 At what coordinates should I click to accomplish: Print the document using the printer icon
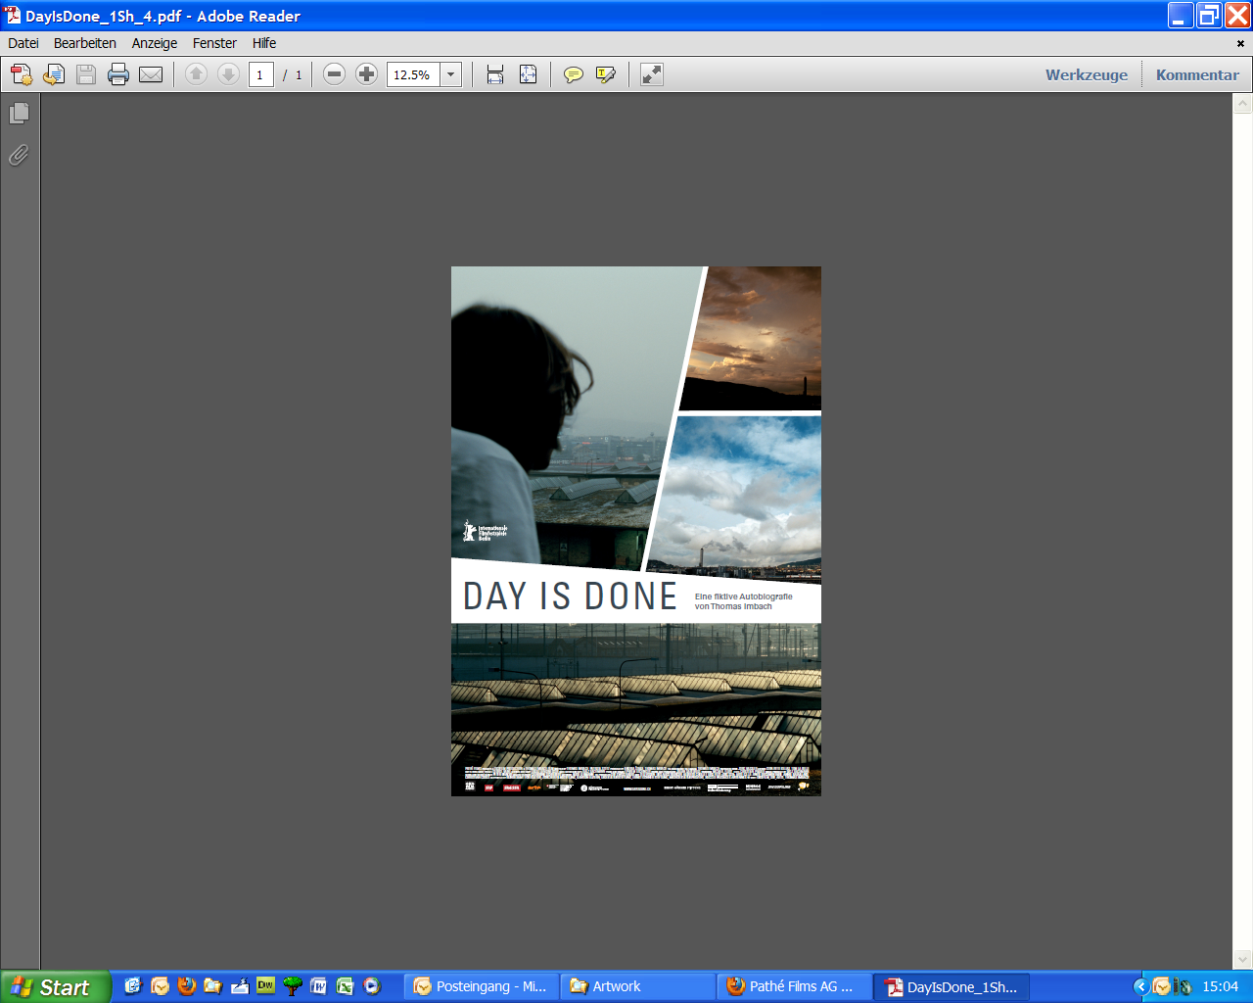[118, 74]
